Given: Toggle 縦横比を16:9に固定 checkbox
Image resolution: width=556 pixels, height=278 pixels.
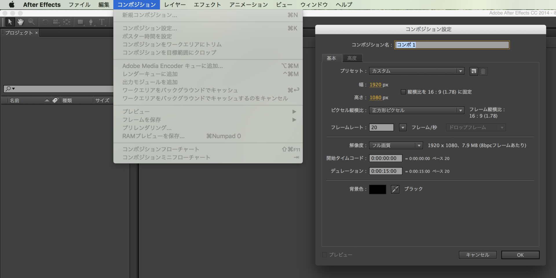Looking at the screenshot, I should [x=403, y=92].
